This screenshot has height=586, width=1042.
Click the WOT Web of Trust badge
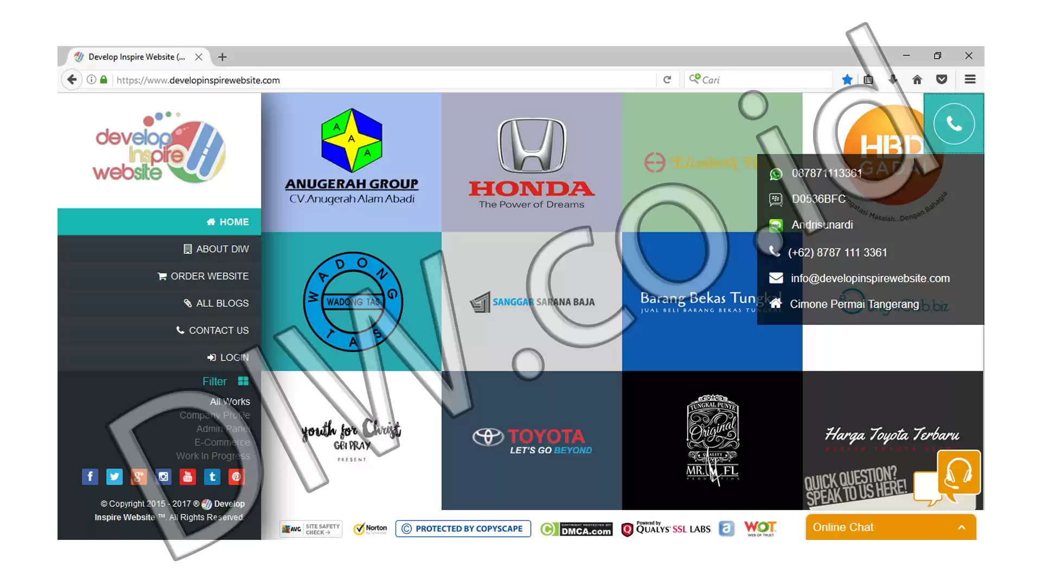click(760, 529)
